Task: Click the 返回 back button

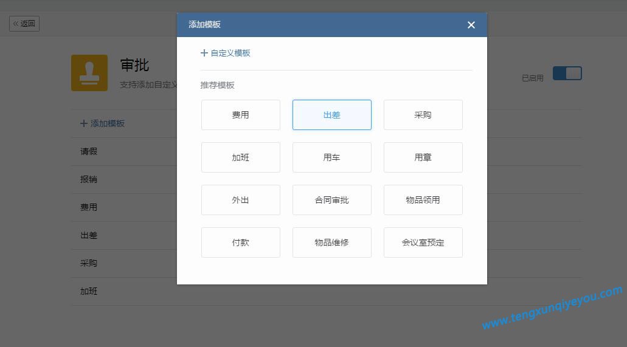Action: [24, 24]
